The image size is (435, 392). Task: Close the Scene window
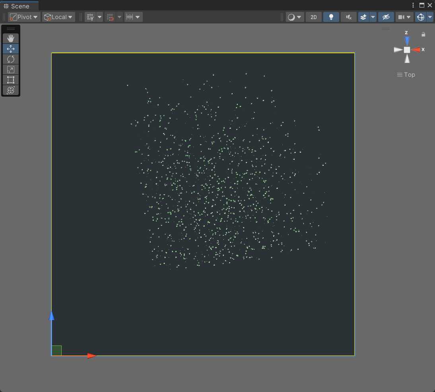click(x=430, y=5)
